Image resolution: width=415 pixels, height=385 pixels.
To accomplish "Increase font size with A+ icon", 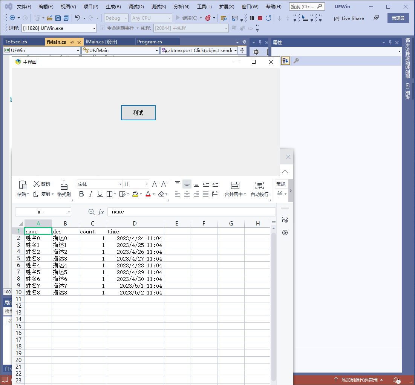I will 155,184.
